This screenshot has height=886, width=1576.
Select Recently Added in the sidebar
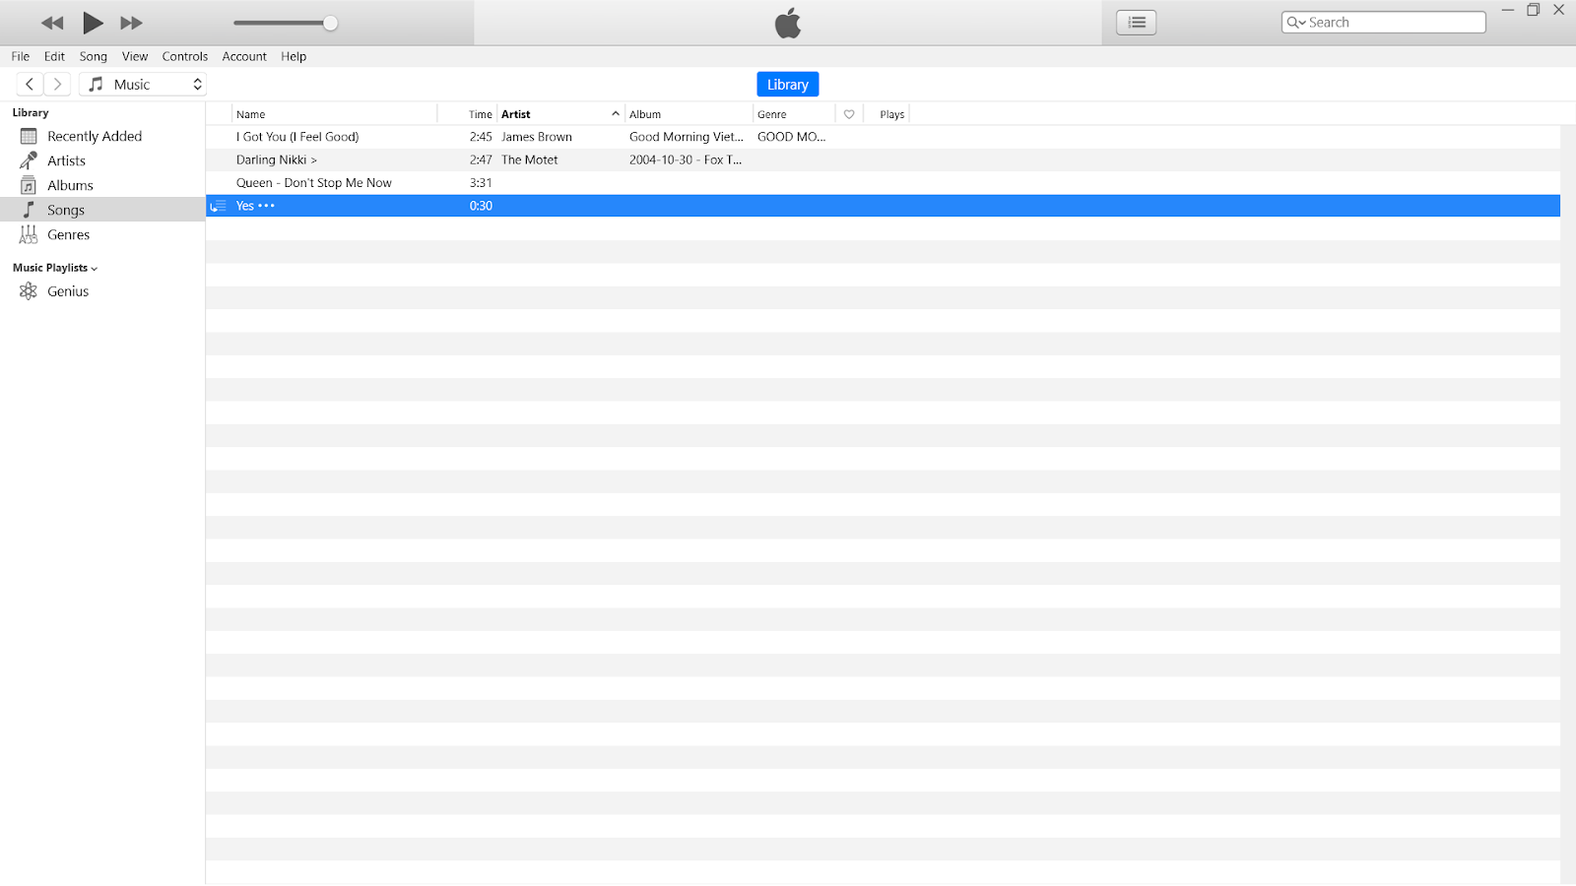[x=95, y=136]
